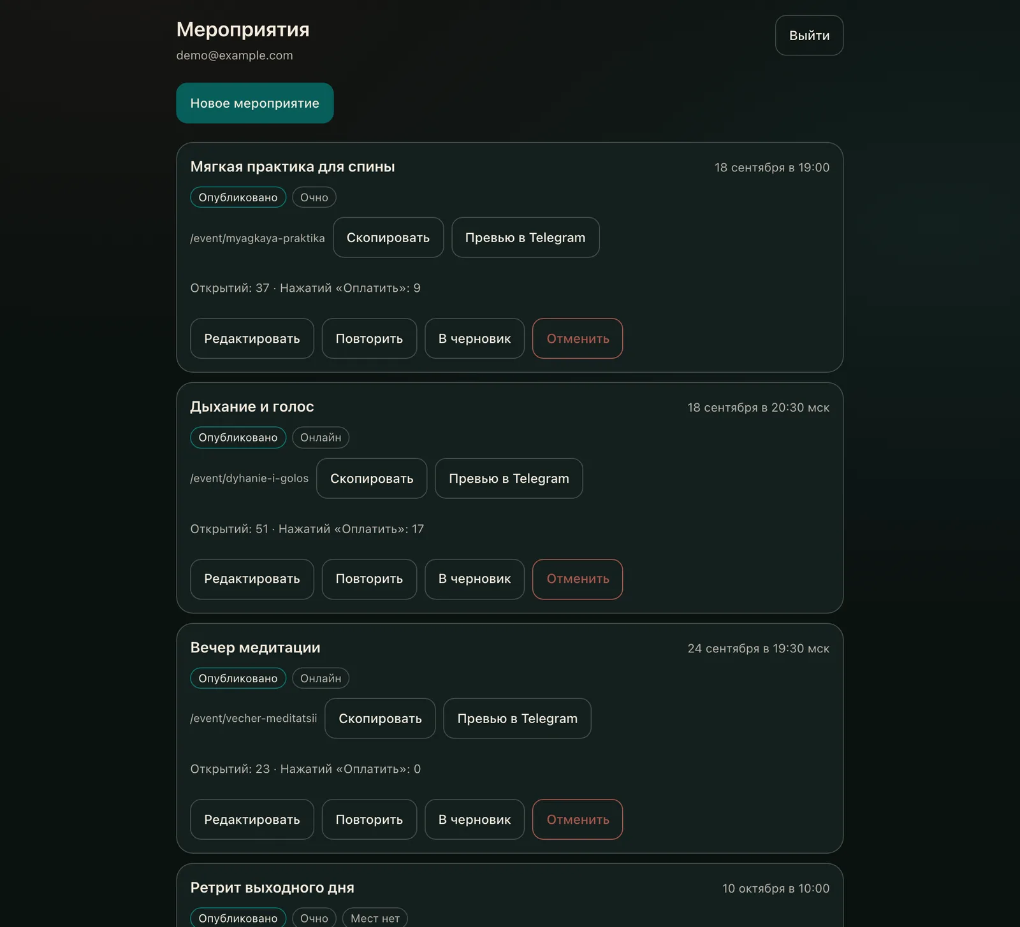Repeat the Вечер медитации event
This screenshot has width=1020, height=927.
coord(369,819)
